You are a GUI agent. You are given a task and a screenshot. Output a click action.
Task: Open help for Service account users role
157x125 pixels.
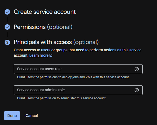click(x=137, y=69)
